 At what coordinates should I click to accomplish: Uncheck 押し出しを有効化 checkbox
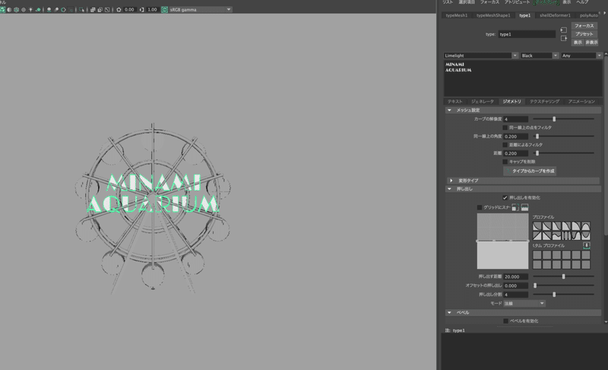(505, 198)
